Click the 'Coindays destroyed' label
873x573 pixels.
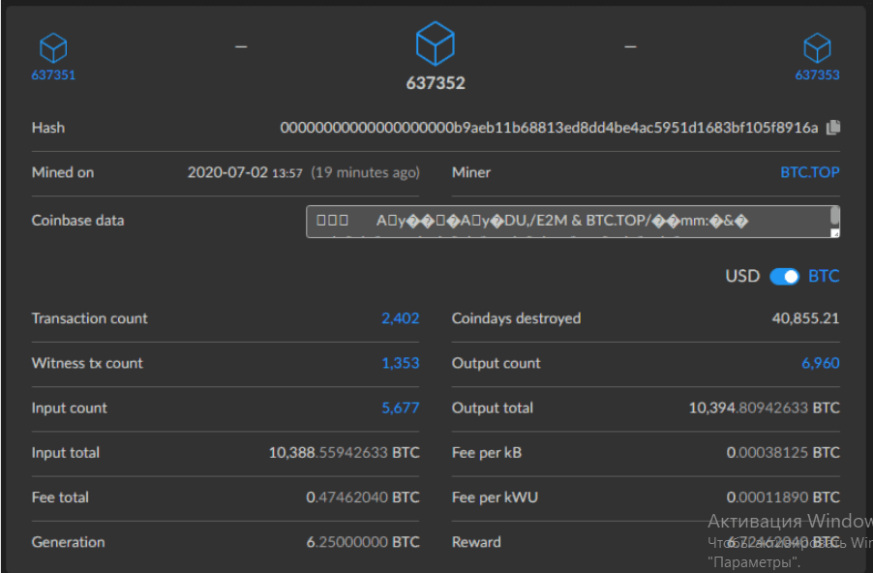click(516, 318)
